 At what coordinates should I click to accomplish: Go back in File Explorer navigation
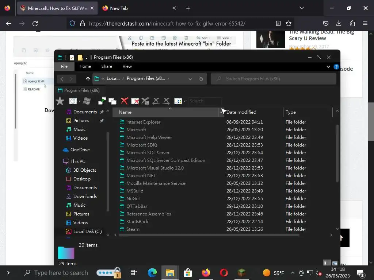pyautogui.click(x=62, y=79)
